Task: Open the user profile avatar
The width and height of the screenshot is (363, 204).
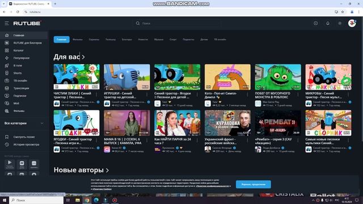Action: pos(352,23)
